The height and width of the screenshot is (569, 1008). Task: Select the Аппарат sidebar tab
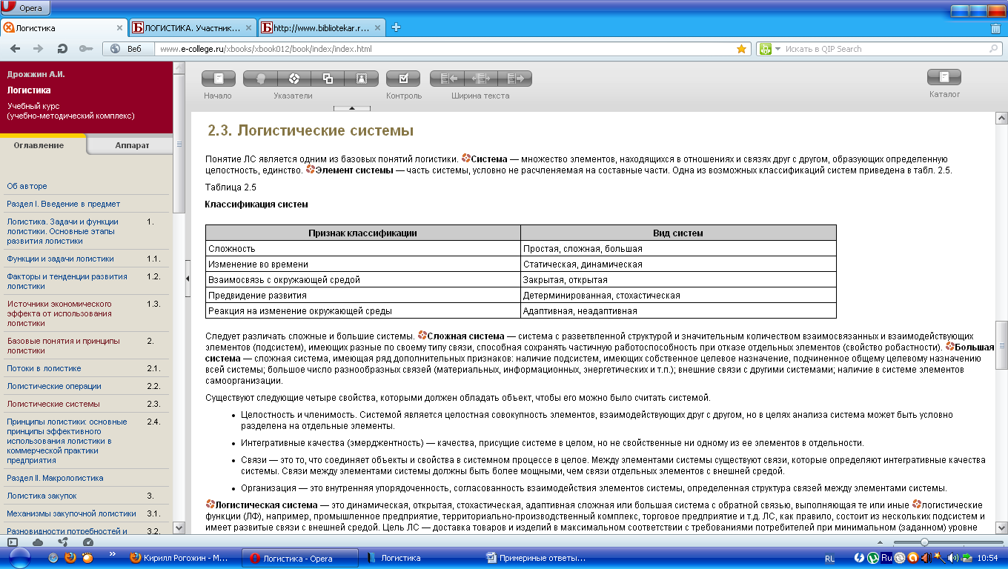(x=132, y=145)
